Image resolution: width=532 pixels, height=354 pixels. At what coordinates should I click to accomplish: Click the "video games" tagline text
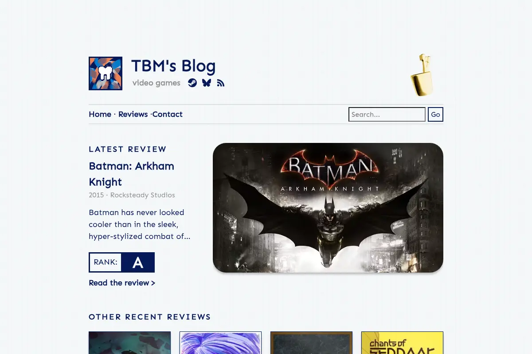(156, 83)
